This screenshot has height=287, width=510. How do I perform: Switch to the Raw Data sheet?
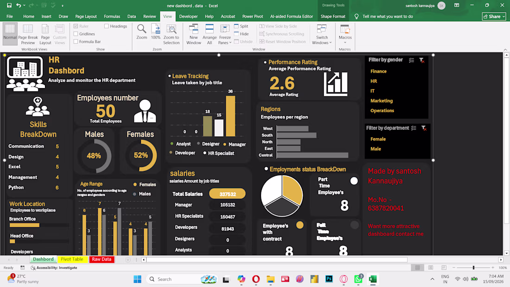102,259
